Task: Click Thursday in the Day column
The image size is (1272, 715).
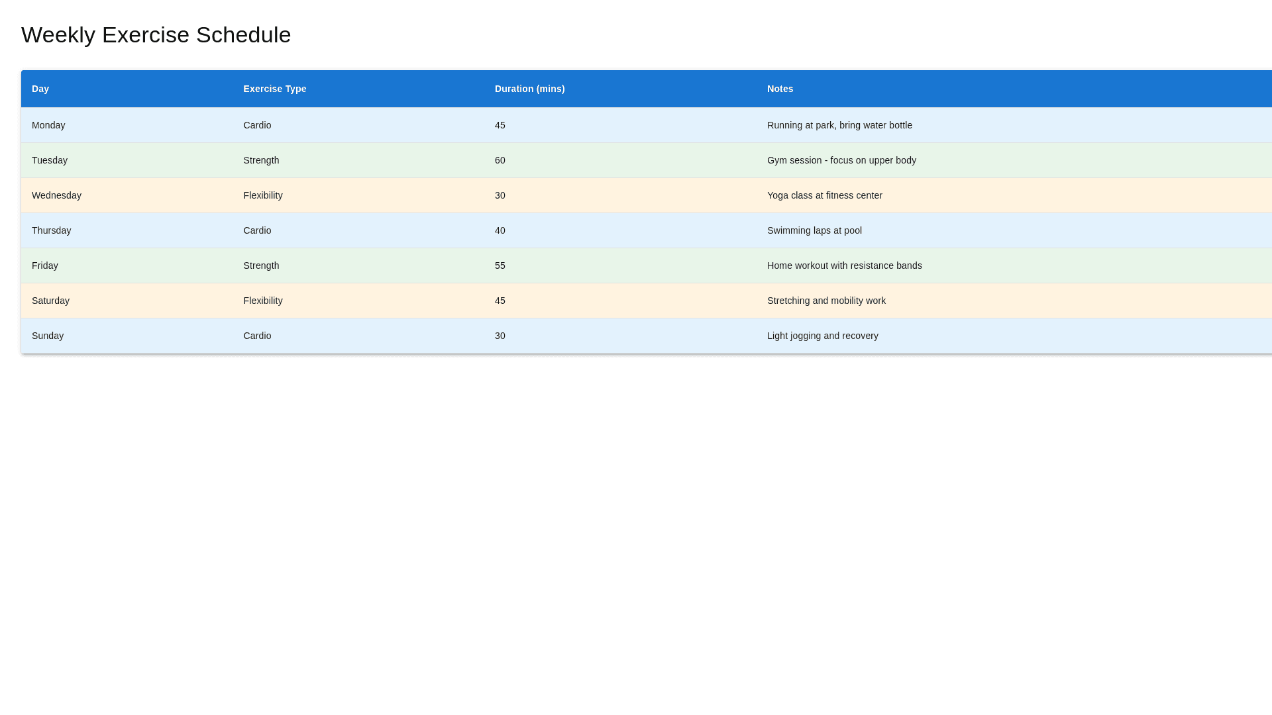Action: (x=51, y=230)
